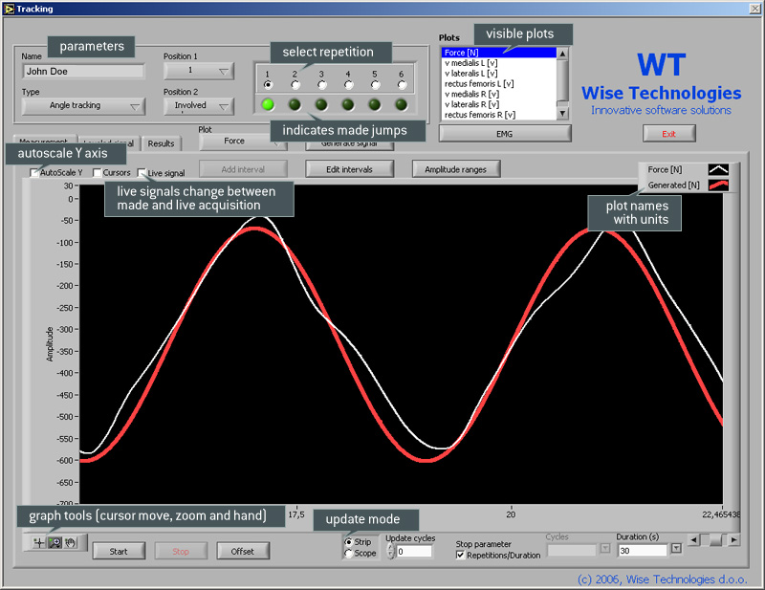Image resolution: width=765 pixels, height=590 pixels.
Task: Click the Force [N] plot legend icon
Action: 718,169
